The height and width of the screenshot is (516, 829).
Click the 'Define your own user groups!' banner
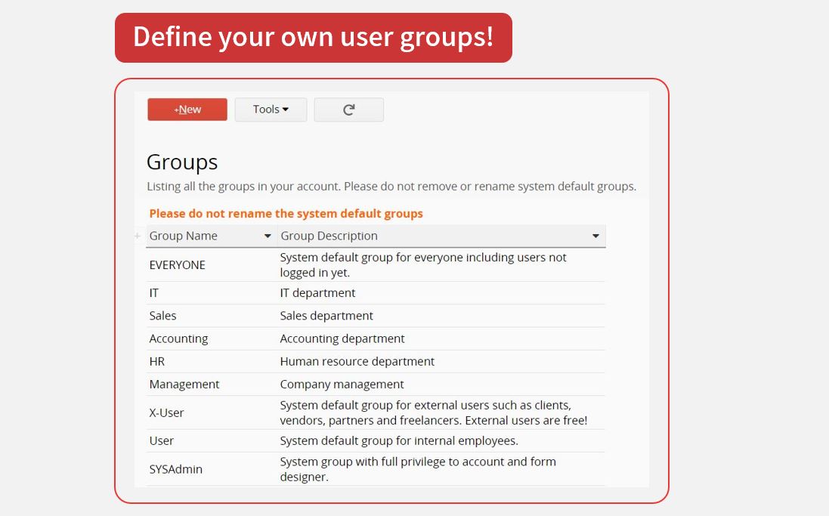pyautogui.click(x=313, y=38)
